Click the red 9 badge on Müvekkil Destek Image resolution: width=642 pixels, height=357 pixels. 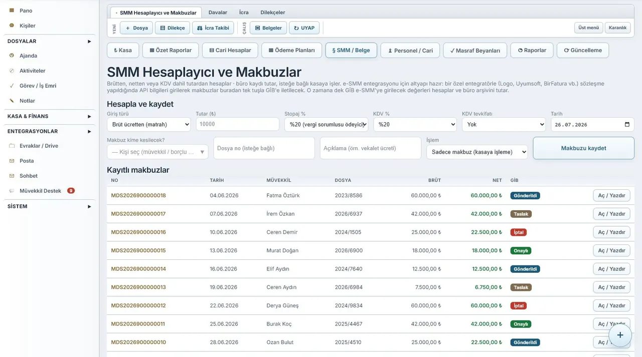[71, 191]
